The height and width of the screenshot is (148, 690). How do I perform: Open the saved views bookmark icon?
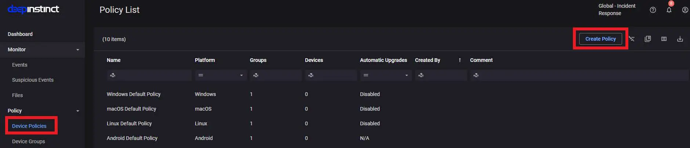pos(648,39)
